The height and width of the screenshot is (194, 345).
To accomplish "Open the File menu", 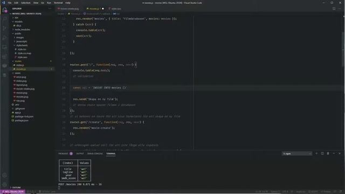I will coord(10,3).
